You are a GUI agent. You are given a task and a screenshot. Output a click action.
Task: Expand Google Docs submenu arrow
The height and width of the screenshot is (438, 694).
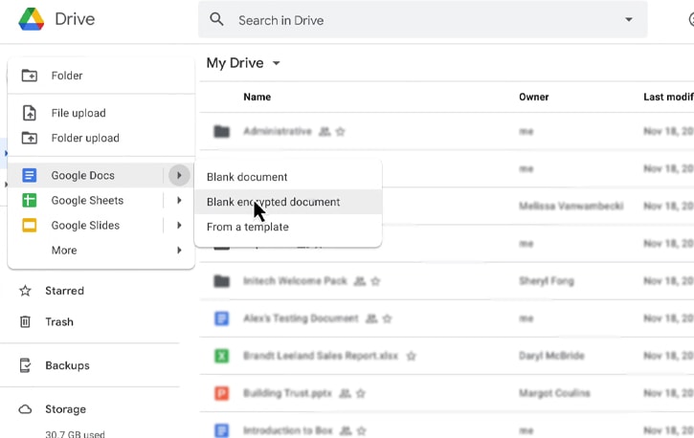pos(179,175)
